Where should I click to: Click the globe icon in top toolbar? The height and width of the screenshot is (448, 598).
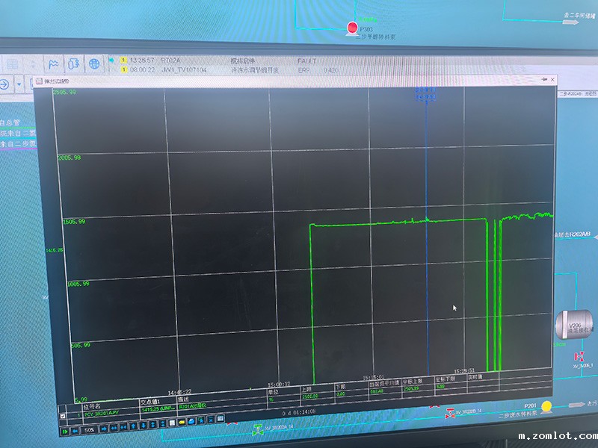94,63
